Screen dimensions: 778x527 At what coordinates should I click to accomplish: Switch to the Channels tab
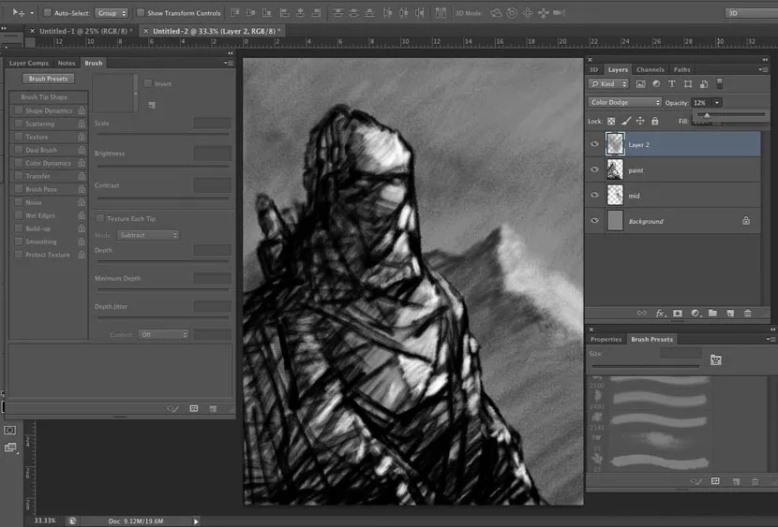click(x=650, y=69)
